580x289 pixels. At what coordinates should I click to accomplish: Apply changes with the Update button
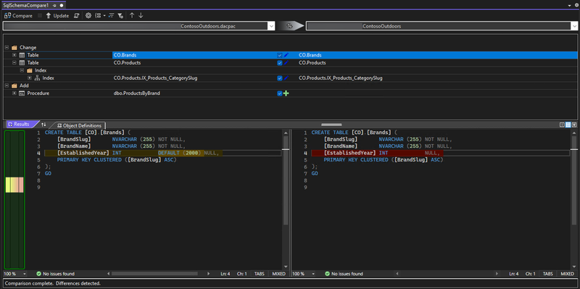(x=57, y=15)
